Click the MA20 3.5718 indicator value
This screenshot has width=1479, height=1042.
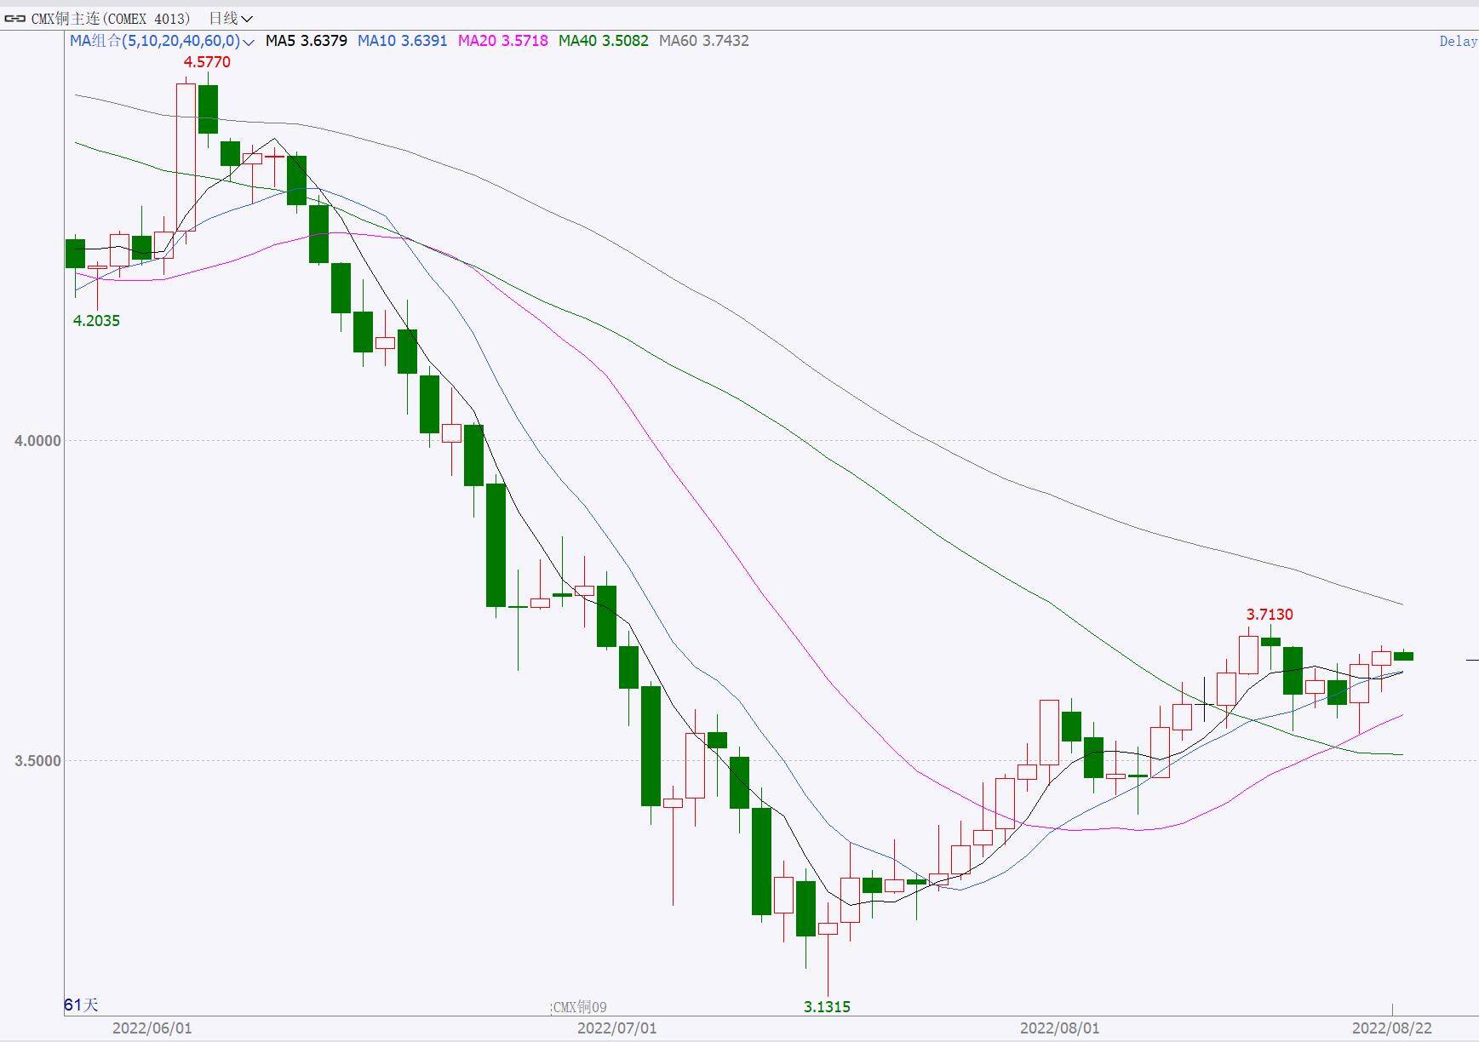pos(502,41)
